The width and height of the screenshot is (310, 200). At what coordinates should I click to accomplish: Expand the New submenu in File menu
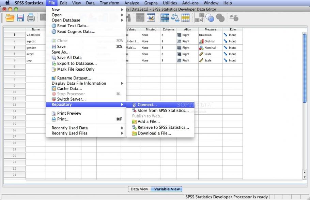[122, 10]
